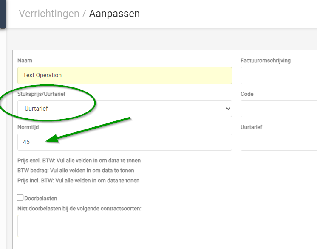Click the Stuksprijs/Uurtarief label
Image resolution: width=317 pixels, height=249 pixels.
pos(41,94)
